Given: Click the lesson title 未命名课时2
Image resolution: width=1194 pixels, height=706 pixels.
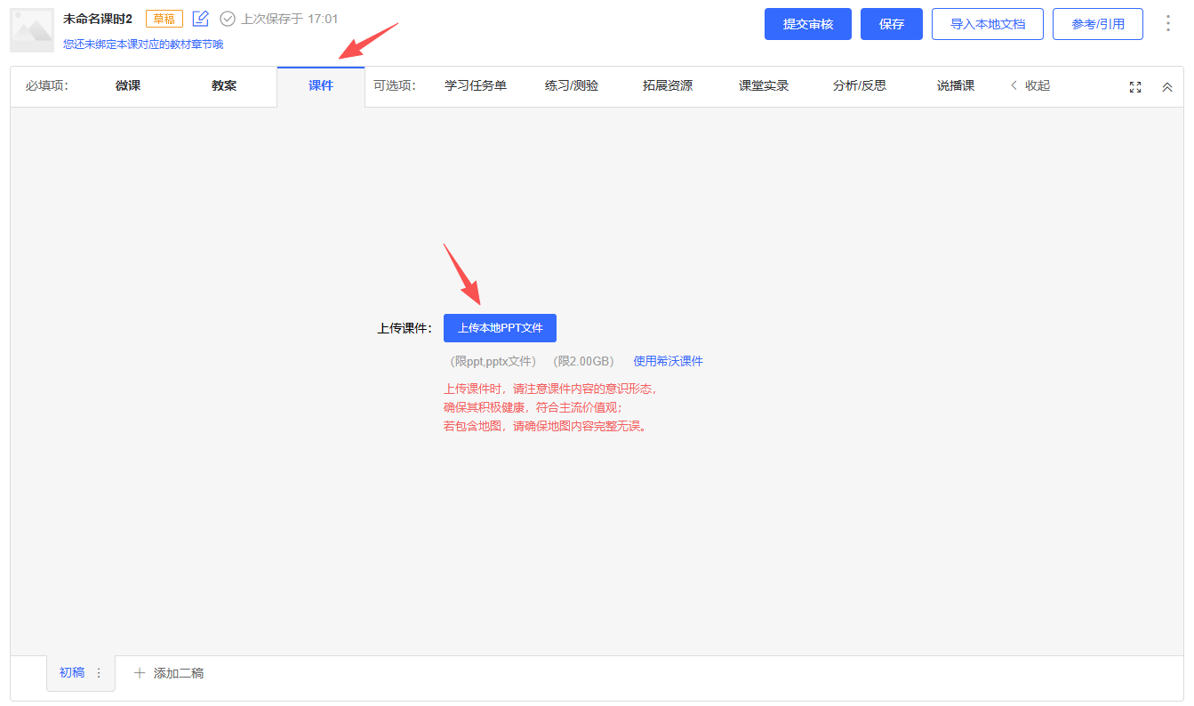Looking at the screenshot, I should 98,19.
